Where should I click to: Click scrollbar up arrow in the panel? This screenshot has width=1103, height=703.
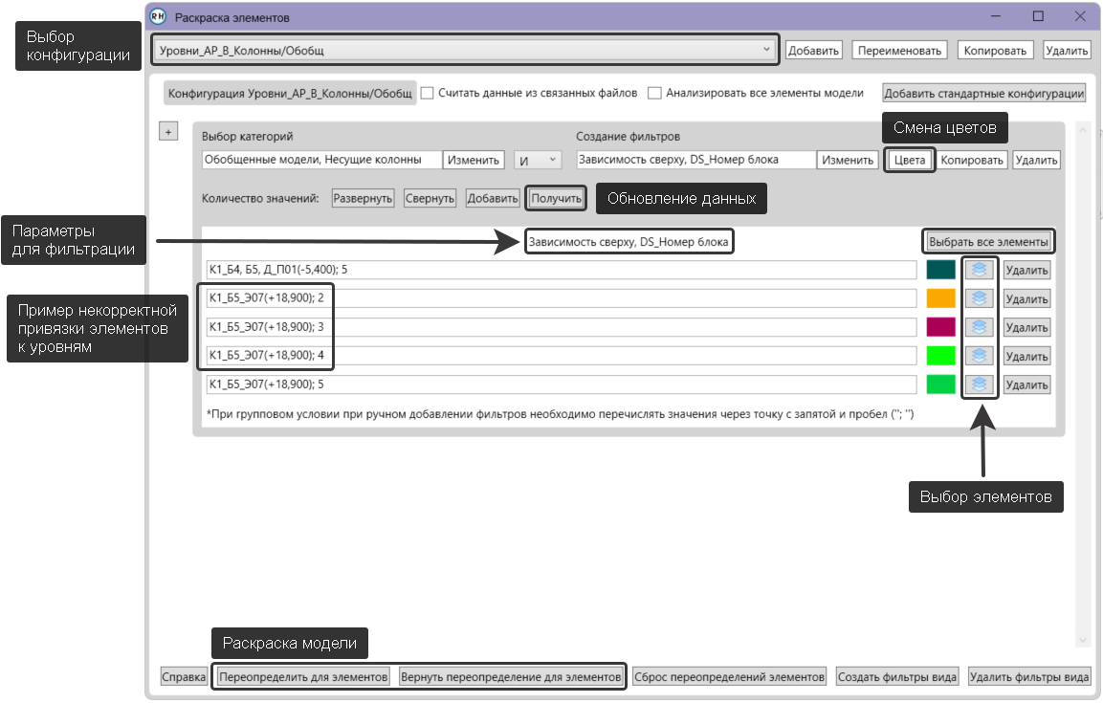tap(1083, 131)
